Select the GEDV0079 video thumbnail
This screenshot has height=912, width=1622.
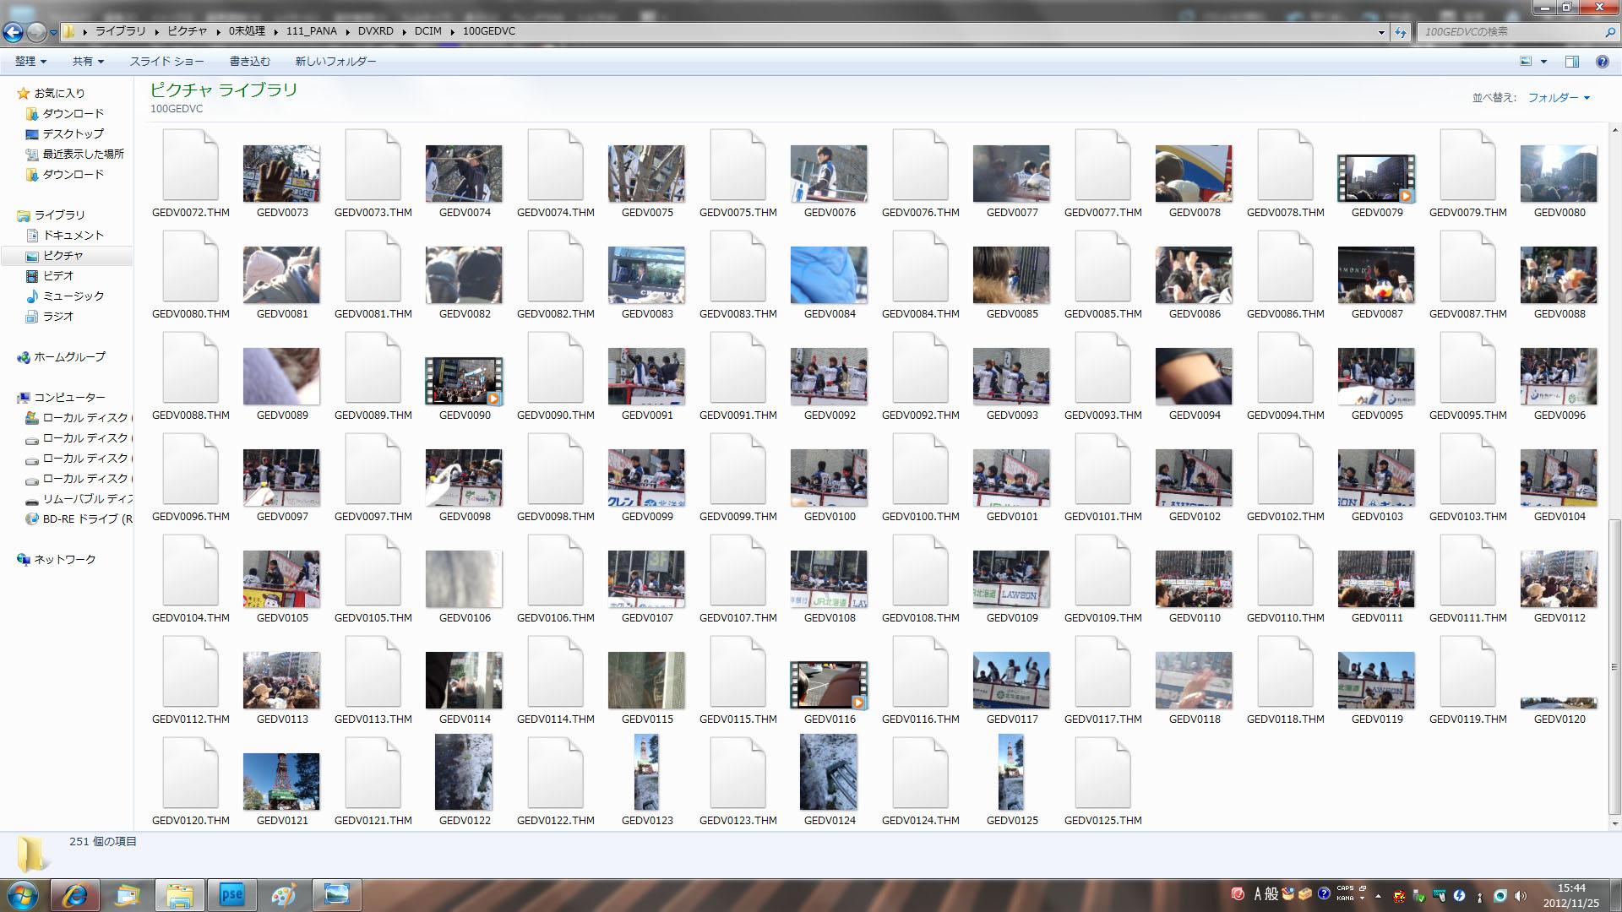click(1376, 179)
